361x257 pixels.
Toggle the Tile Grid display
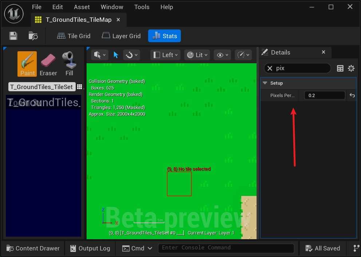[74, 36]
